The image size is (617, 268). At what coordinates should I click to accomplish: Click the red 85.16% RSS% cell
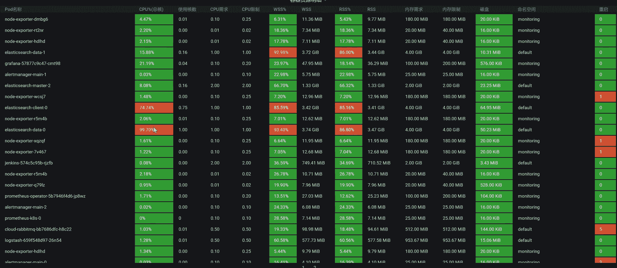[349, 108]
